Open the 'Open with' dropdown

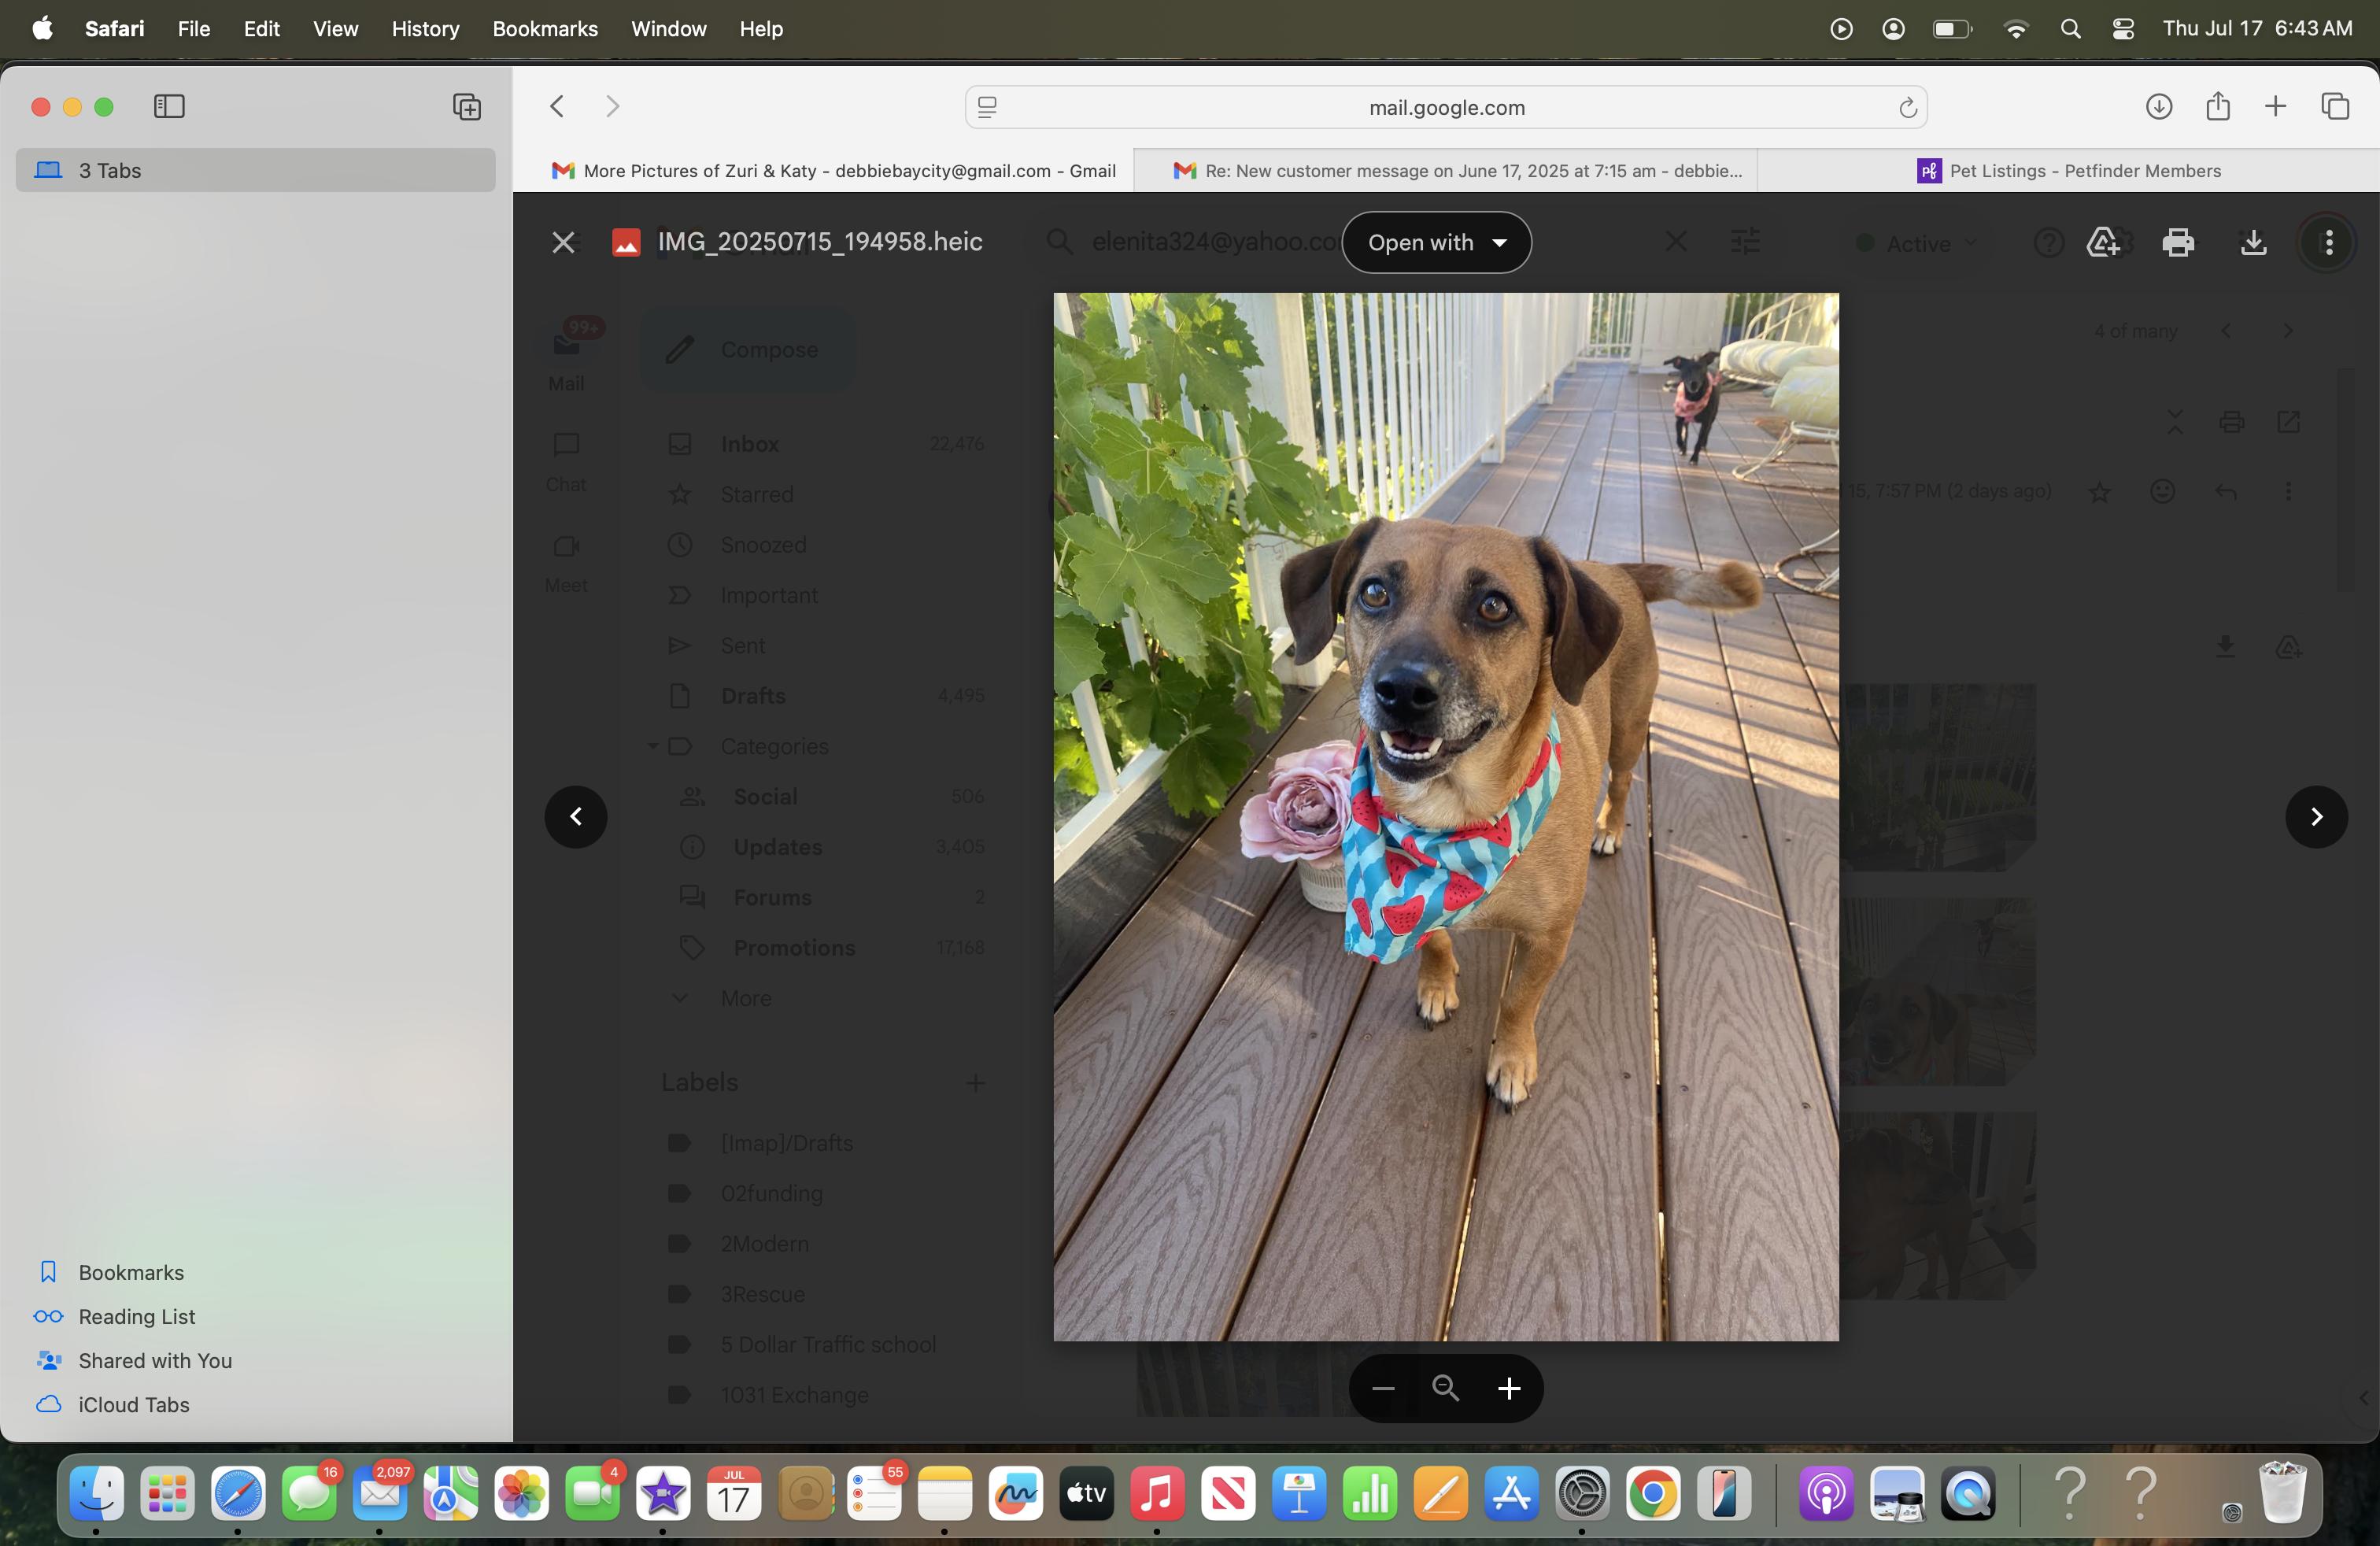click(x=1437, y=242)
